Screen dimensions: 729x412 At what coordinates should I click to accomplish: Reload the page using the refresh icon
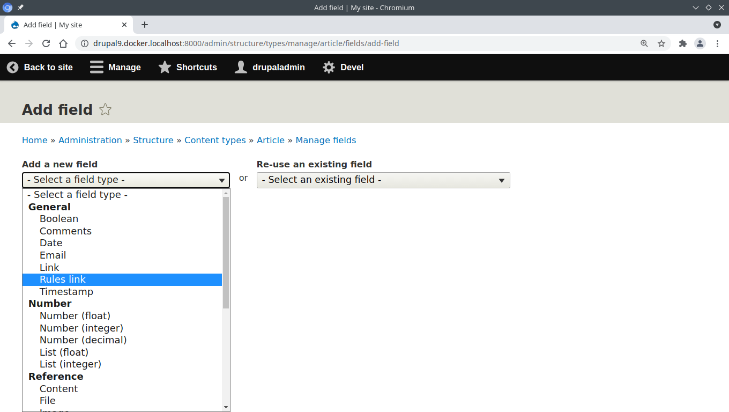pos(46,43)
